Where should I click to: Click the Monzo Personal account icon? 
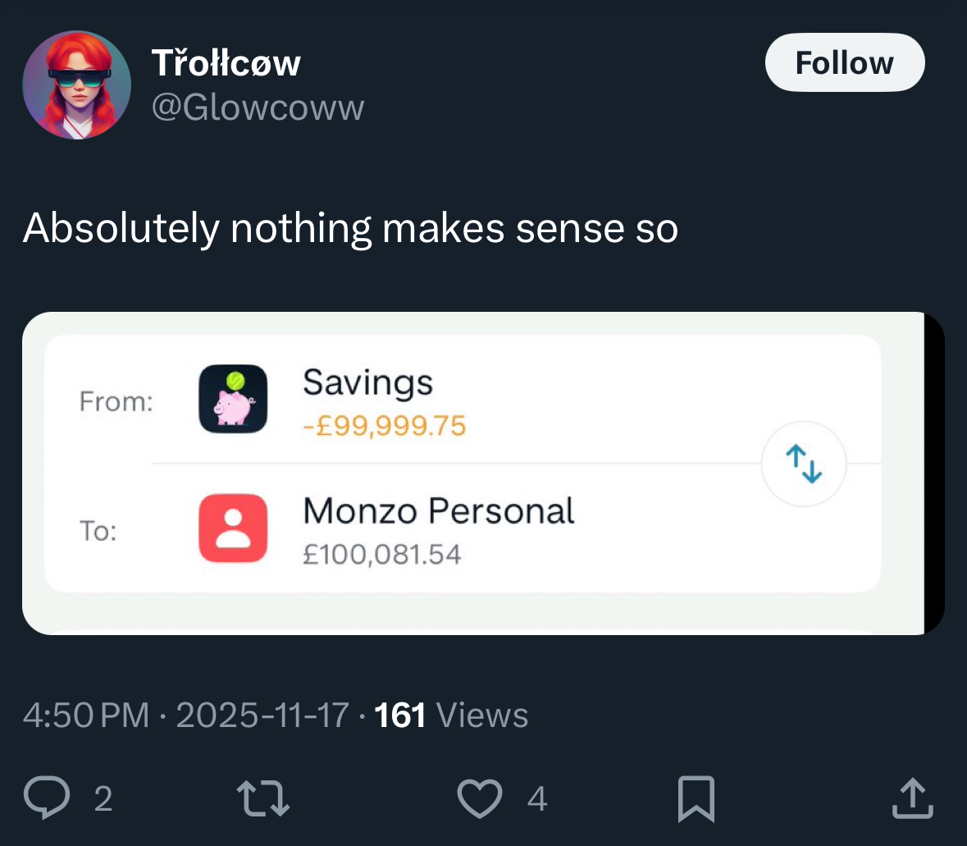pos(233,528)
